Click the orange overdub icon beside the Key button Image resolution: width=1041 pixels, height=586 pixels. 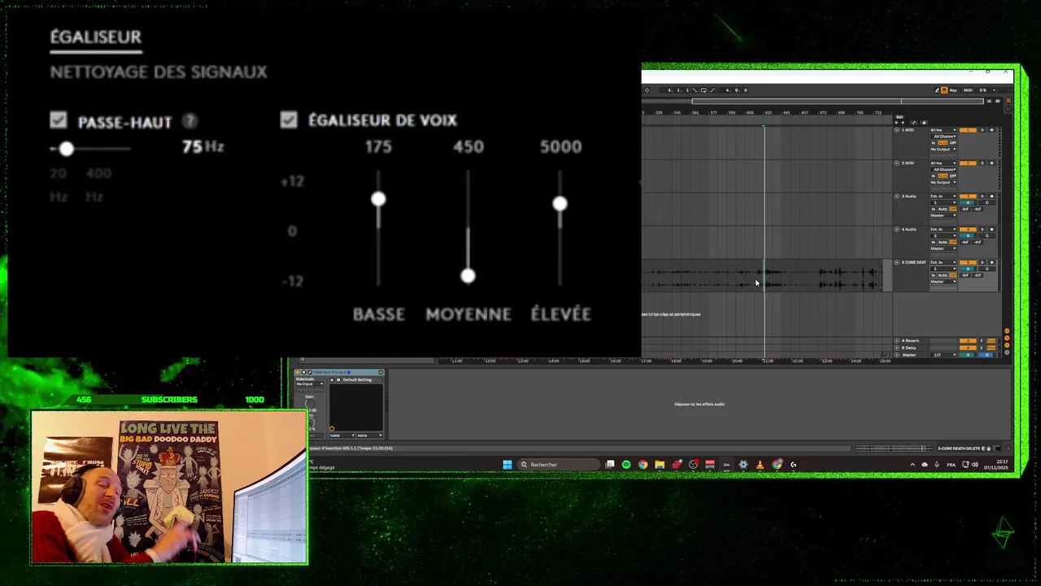(944, 90)
